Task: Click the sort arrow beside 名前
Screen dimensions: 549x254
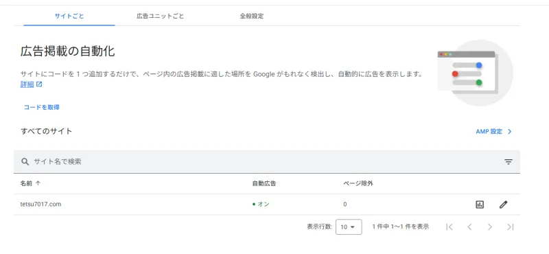Action: tap(38, 183)
